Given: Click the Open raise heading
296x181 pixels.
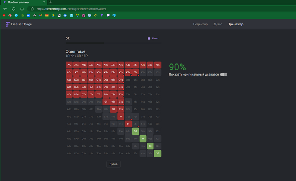Looking at the screenshot, I should pyautogui.click(x=76, y=51).
